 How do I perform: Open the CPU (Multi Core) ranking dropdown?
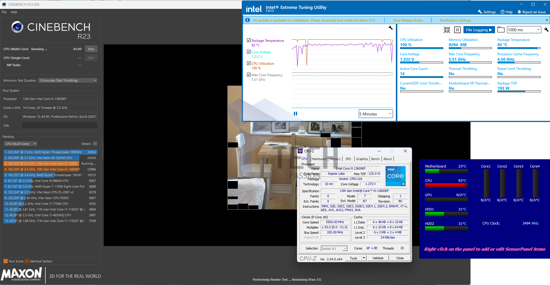pos(21,144)
